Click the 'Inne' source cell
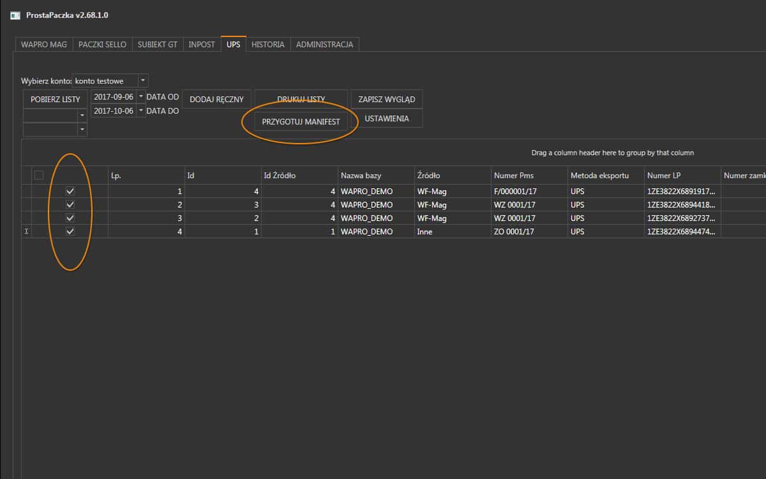766x479 pixels. [453, 231]
